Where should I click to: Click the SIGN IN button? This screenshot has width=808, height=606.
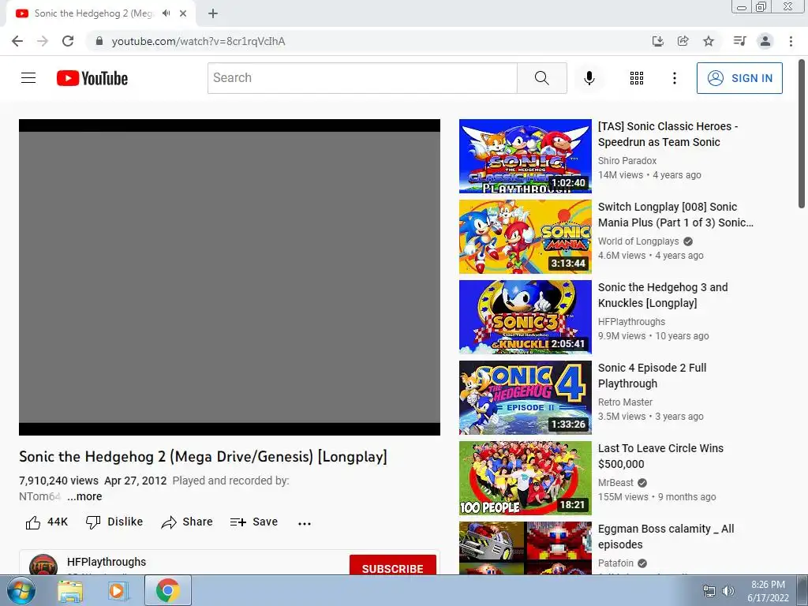[739, 78]
